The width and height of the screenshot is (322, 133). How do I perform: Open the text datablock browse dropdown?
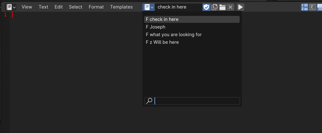pos(148,7)
